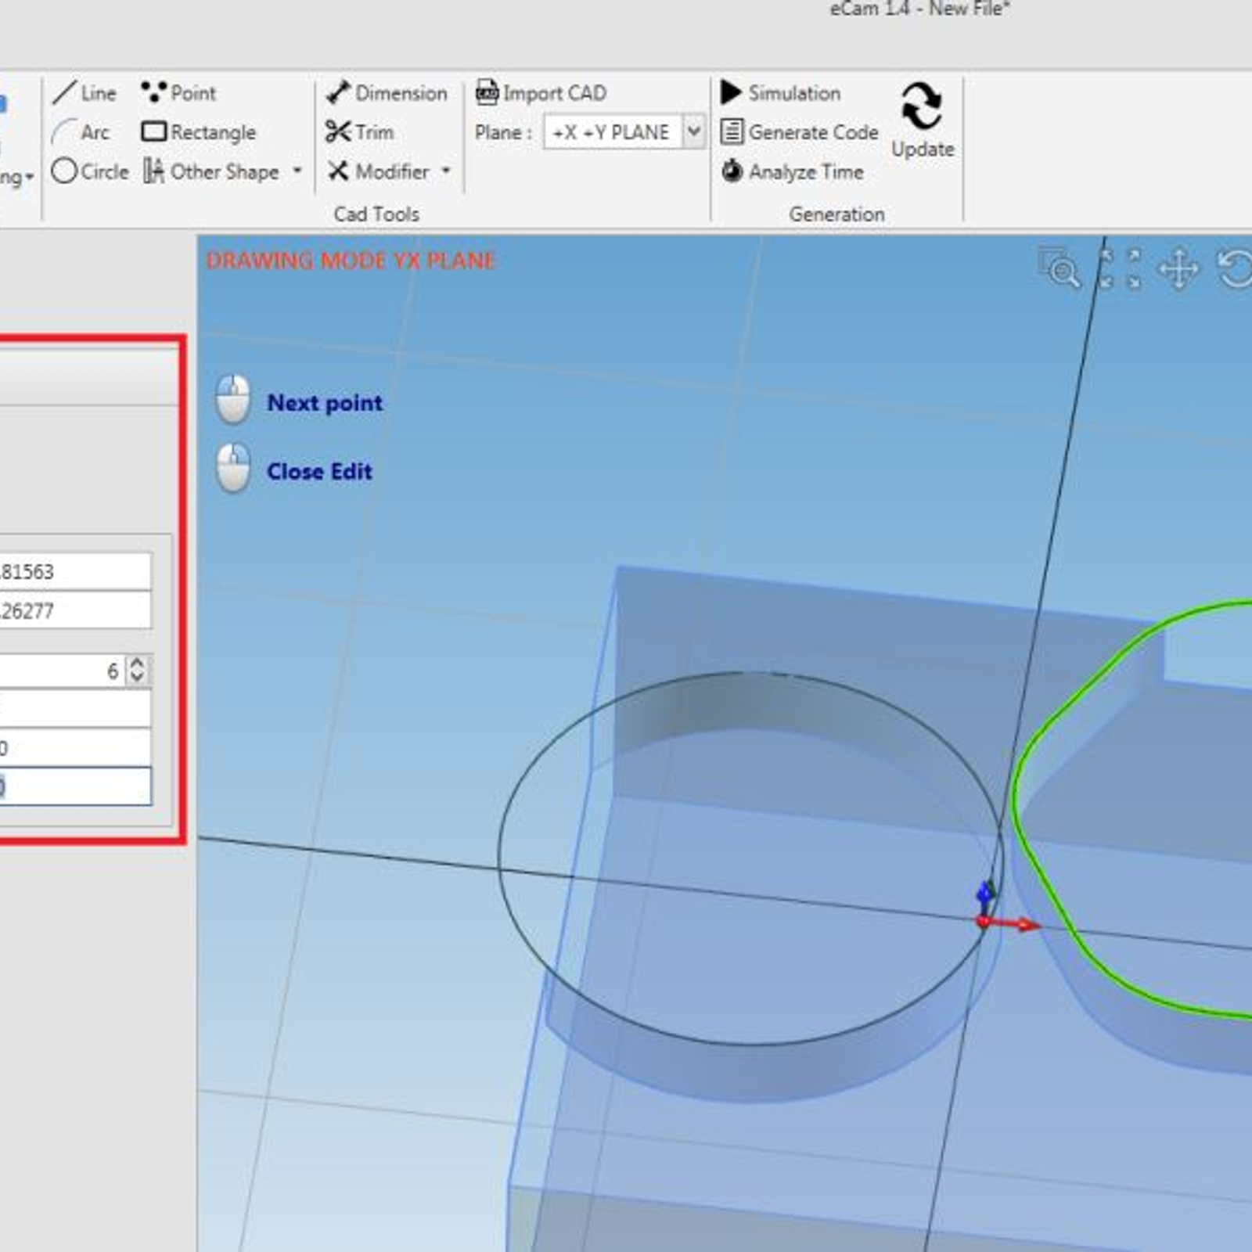The image size is (1252, 1252).
Task: Click Import CAD
Action: point(541,93)
